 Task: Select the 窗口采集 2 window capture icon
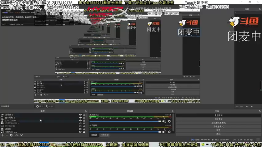click(2, 118)
